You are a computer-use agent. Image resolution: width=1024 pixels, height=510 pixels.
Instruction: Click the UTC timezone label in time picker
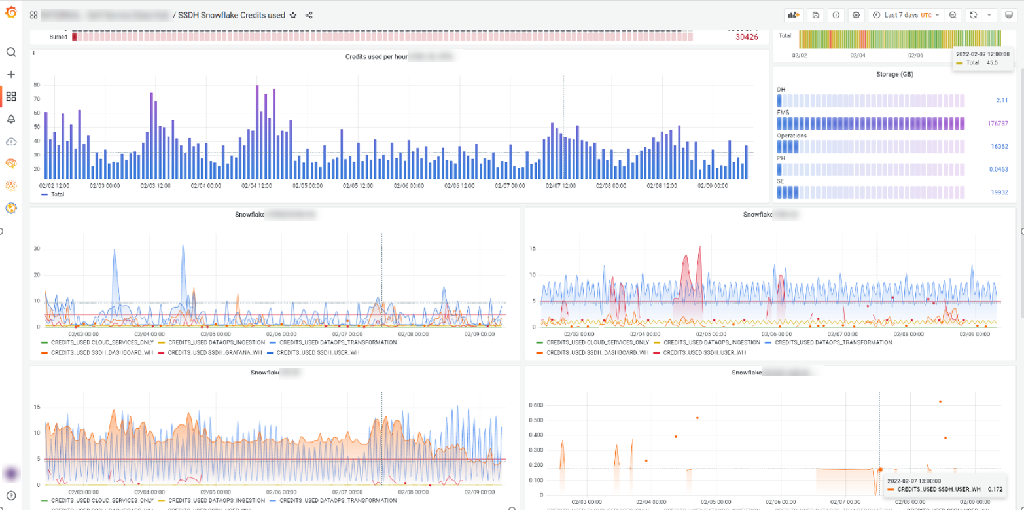click(x=926, y=15)
